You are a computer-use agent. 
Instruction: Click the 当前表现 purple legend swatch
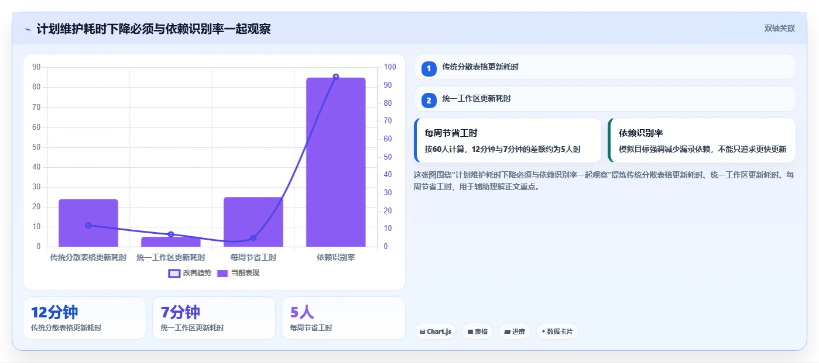click(x=222, y=273)
